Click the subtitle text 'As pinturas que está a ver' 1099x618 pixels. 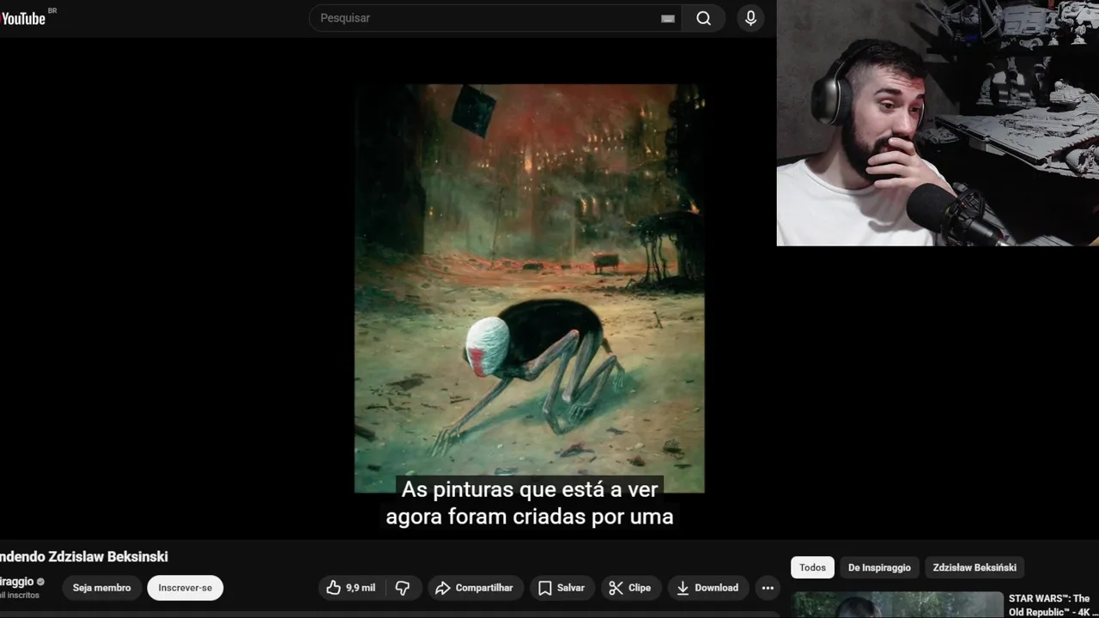530,489
